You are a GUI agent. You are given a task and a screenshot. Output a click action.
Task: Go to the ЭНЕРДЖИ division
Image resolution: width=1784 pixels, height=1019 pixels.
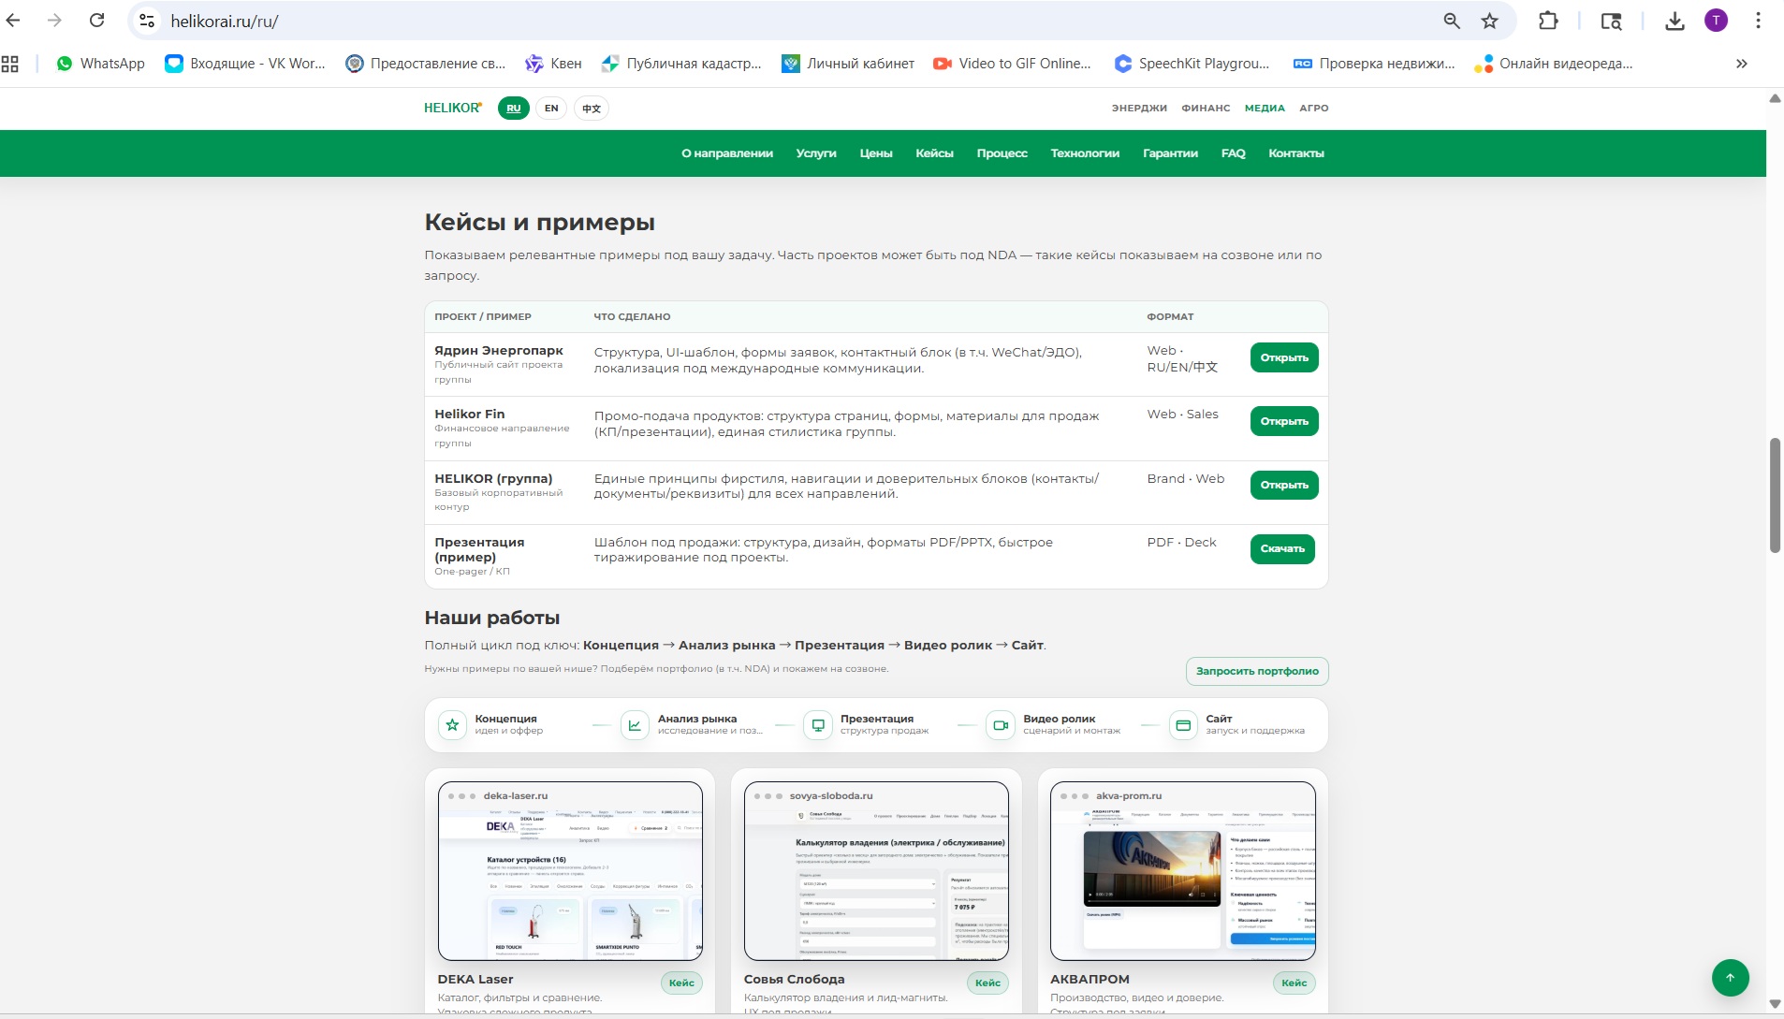point(1139,109)
